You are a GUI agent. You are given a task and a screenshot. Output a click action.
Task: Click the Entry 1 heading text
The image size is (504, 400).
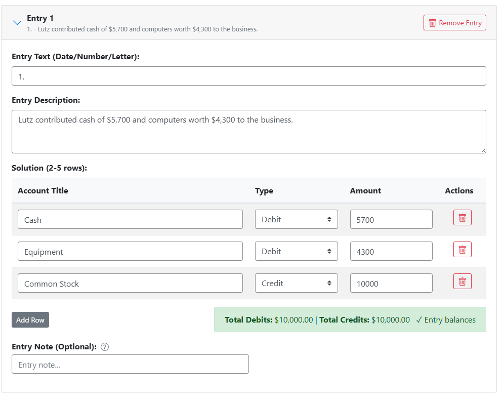coord(40,18)
